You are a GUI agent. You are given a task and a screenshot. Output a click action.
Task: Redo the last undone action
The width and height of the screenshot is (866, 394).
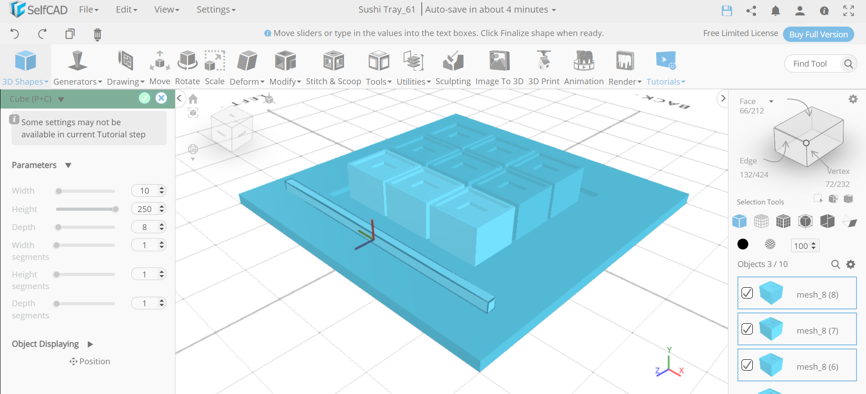42,34
